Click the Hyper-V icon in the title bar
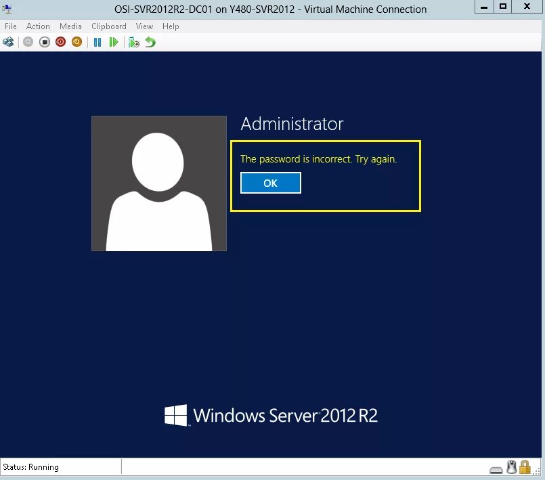This screenshot has width=545, height=480. (7, 7)
